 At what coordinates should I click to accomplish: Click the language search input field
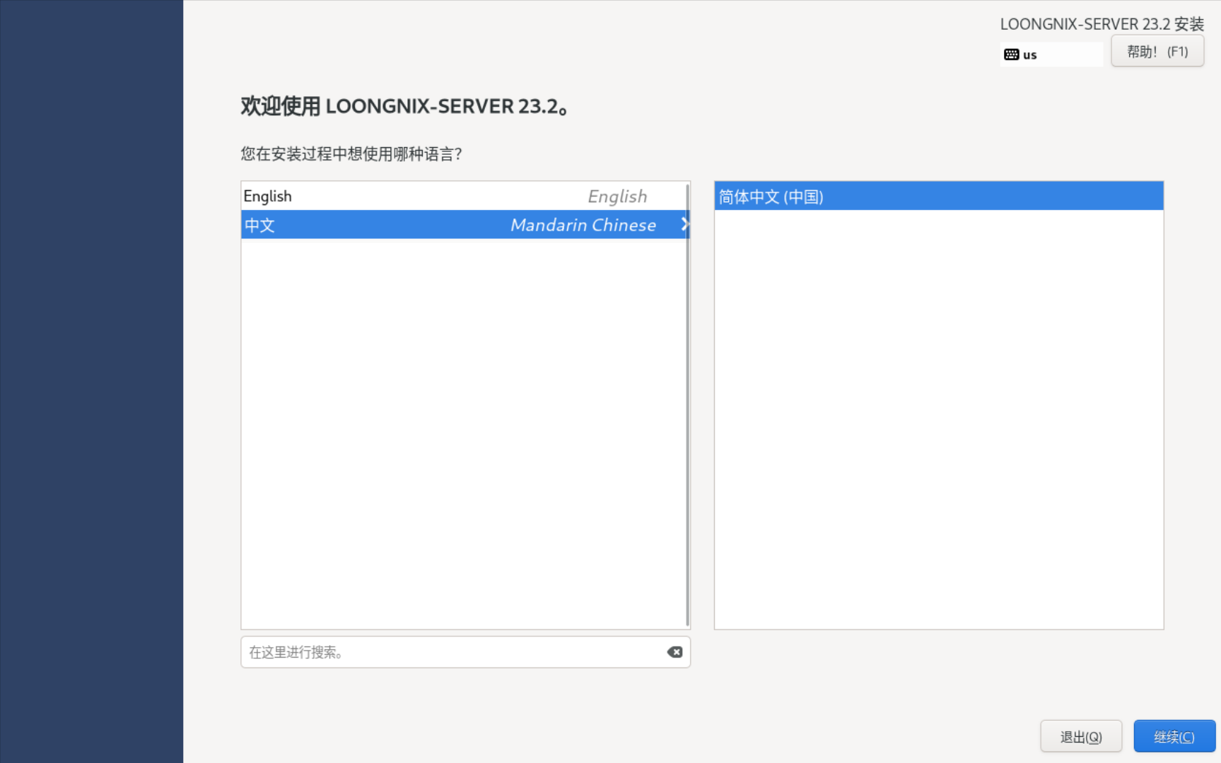click(x=452, y=652)
